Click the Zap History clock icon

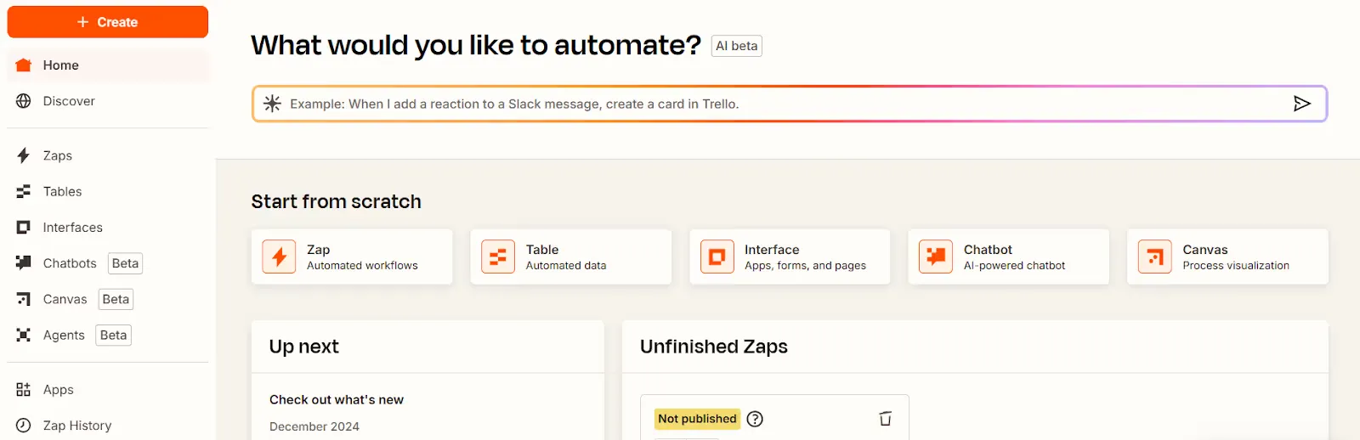pos(24,426)
